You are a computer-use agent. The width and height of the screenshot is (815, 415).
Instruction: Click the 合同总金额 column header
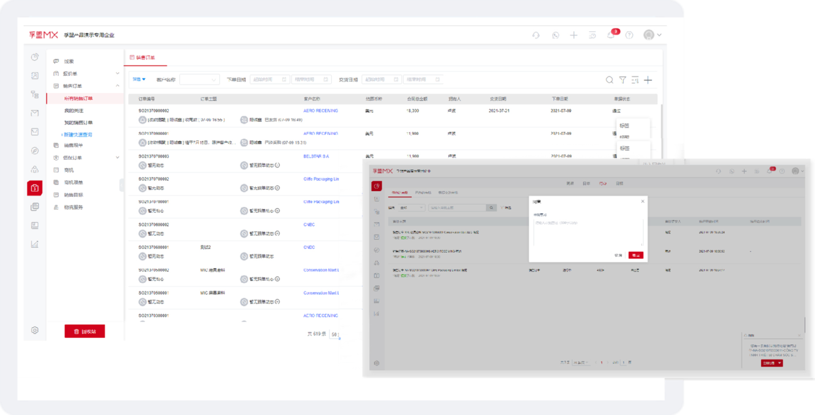417,99
